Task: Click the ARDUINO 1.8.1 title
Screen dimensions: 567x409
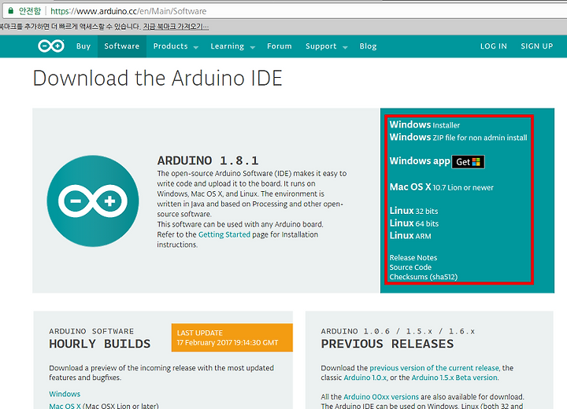Action: (208, 160)
